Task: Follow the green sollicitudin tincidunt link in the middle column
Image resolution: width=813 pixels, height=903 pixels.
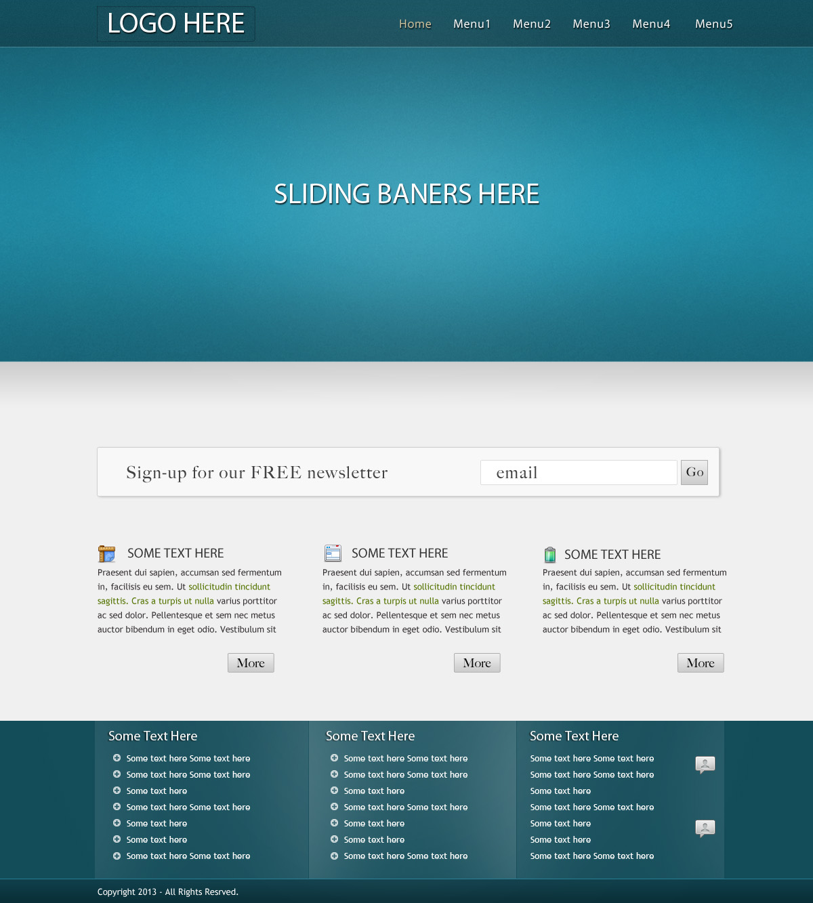Action: tap(454, 587)
